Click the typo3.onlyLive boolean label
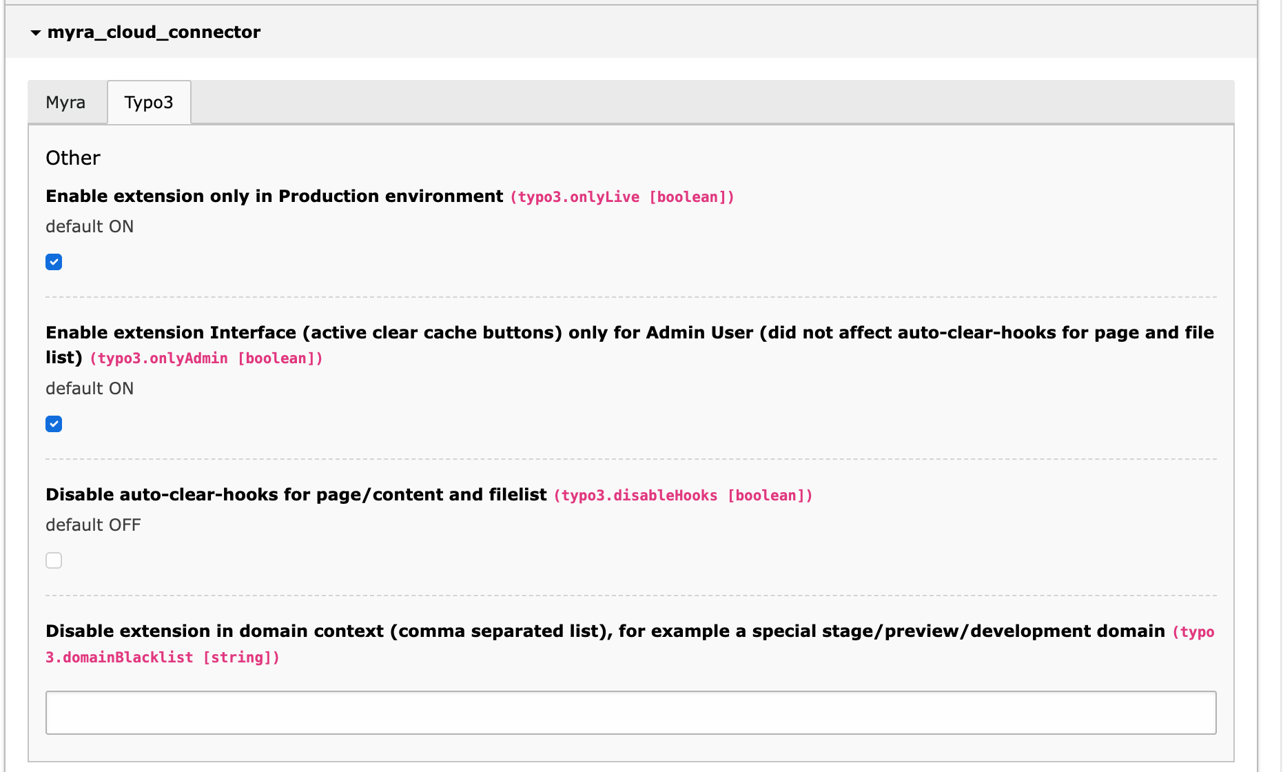 [x=622, y=196]
